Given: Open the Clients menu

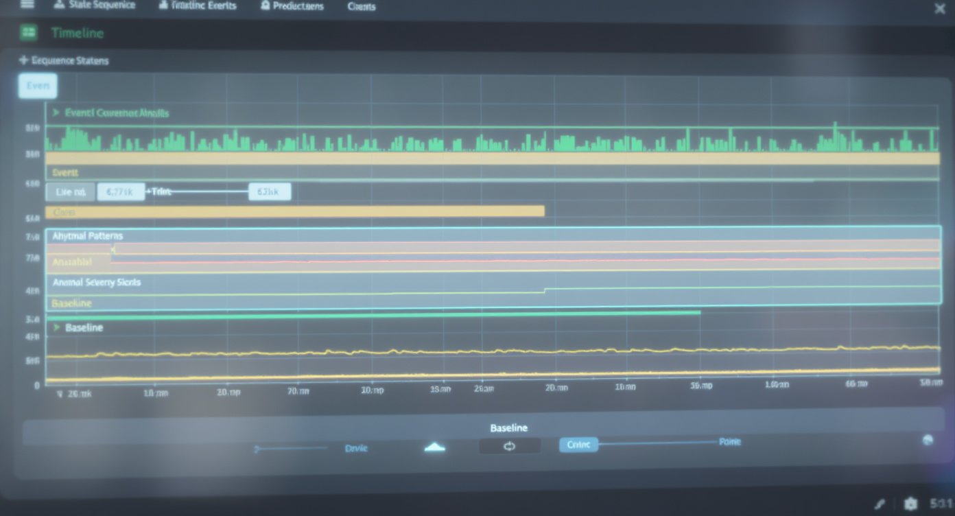Looking at the screenshot, I should tap(362, 6).
